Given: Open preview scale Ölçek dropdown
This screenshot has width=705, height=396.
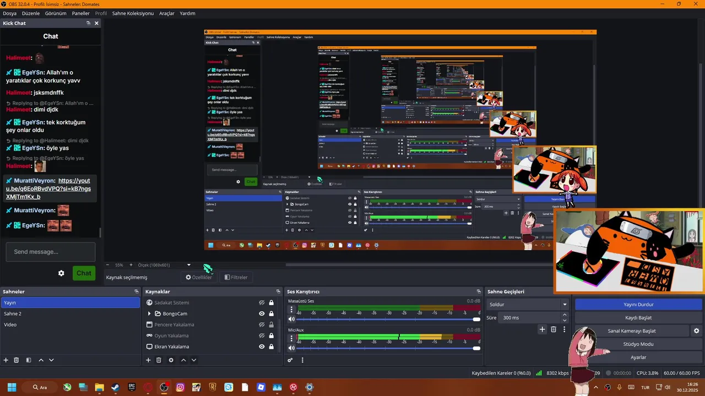Looking at the screenshot, I should pyautogui.click(x=164, y=265).
